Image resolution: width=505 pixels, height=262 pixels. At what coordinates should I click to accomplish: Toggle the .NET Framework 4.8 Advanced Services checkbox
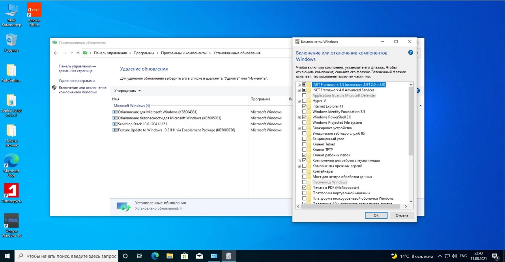[x=304, y=90]
